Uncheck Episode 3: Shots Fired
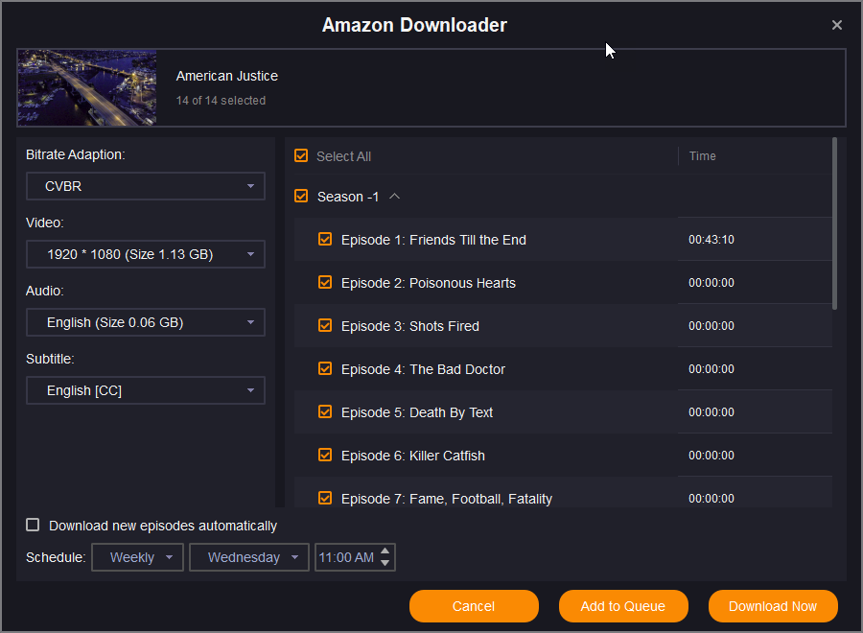863x633 pixels. 325,325
